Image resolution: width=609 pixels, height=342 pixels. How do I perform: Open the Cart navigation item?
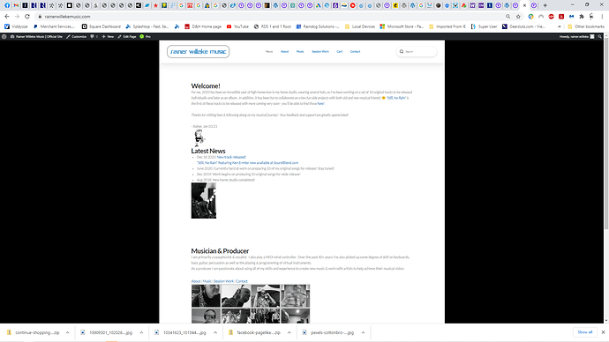[340, 52]
